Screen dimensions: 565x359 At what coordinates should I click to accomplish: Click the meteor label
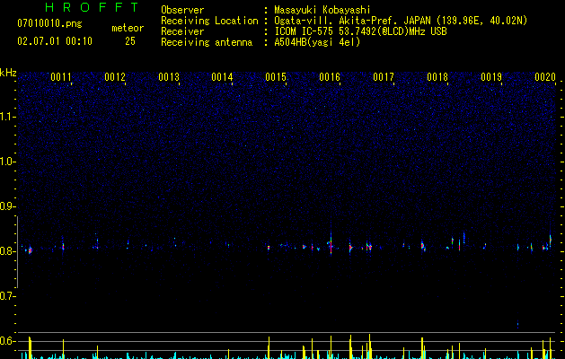(x=128, y=28)
